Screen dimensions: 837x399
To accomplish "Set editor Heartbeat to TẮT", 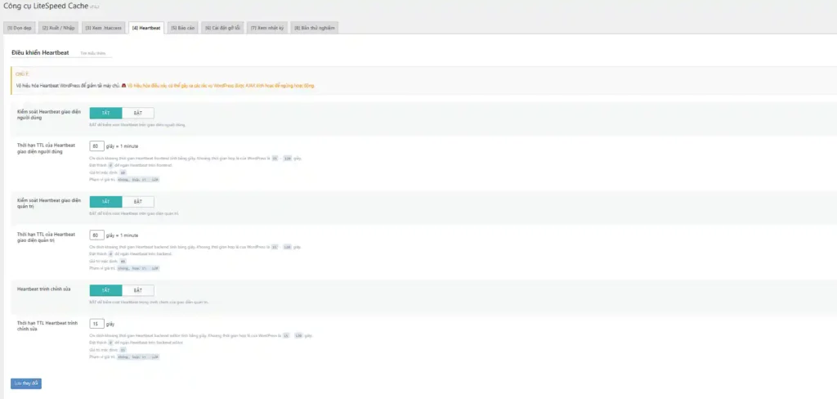I will [x=105, y=290].
